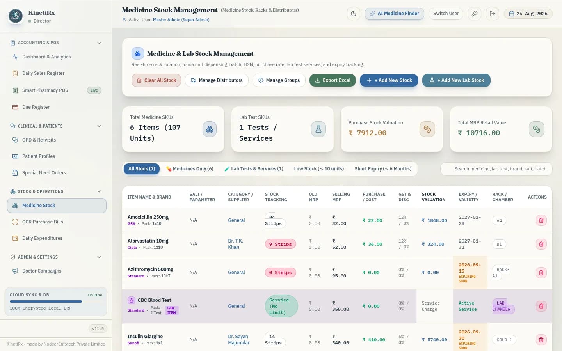Open Dashboard & Analytics from sidebar

click(x=57, y=57)
